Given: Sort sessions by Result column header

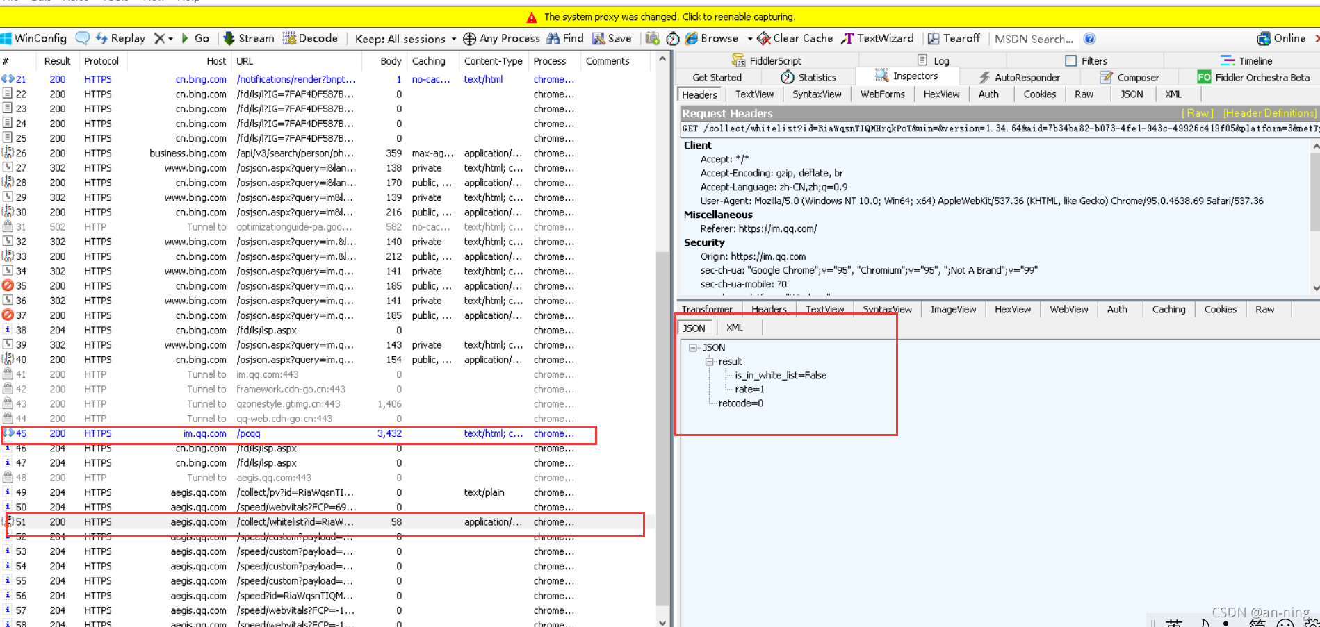Looking at the screenshot, I should pos(57,61).
